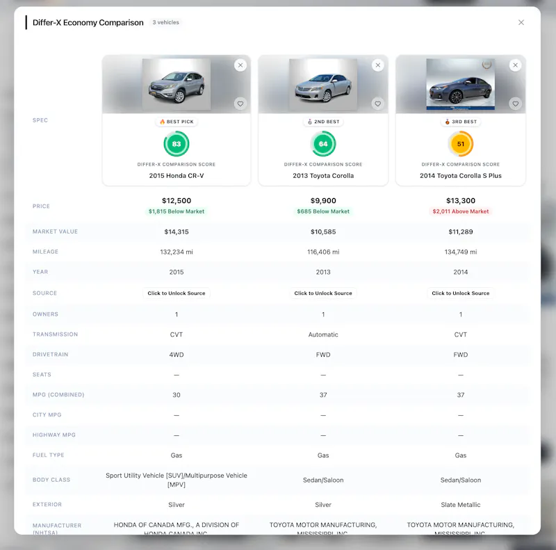Click the DRIVETRAIN row label
The image size is (556, 550).
(x=50, y=355)
